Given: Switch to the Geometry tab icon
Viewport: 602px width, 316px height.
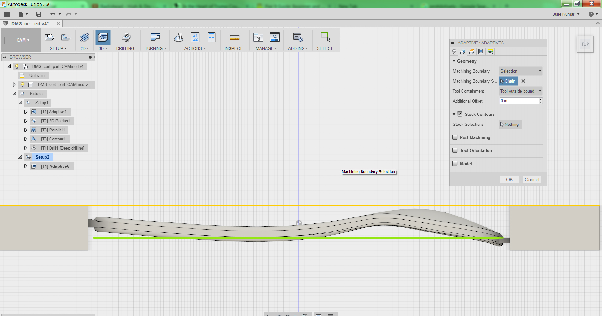Looking at the screenshot, I should (x=463, y=52).
